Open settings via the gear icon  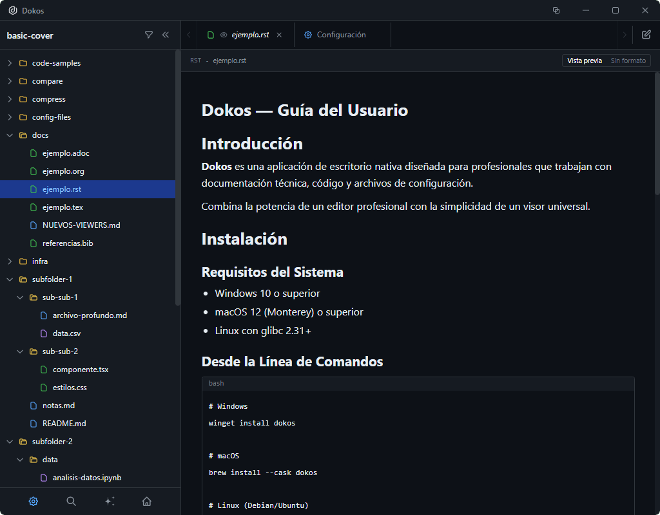click(x=33, y=501)
